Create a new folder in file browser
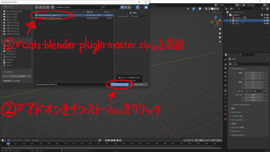Viewport: 270px width, 152px height. click(53, 7)
